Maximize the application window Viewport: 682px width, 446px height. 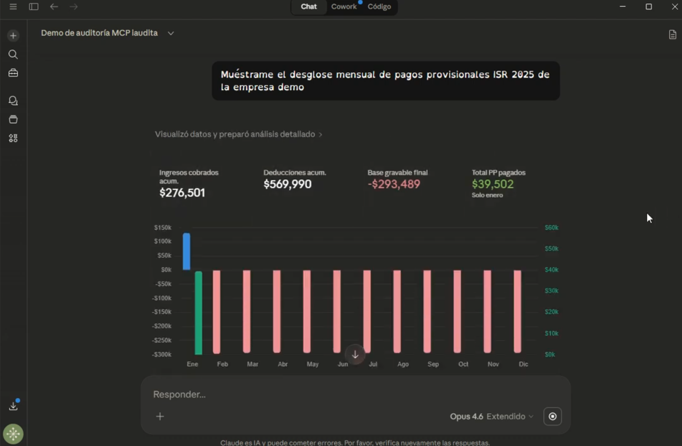point(649,7)
